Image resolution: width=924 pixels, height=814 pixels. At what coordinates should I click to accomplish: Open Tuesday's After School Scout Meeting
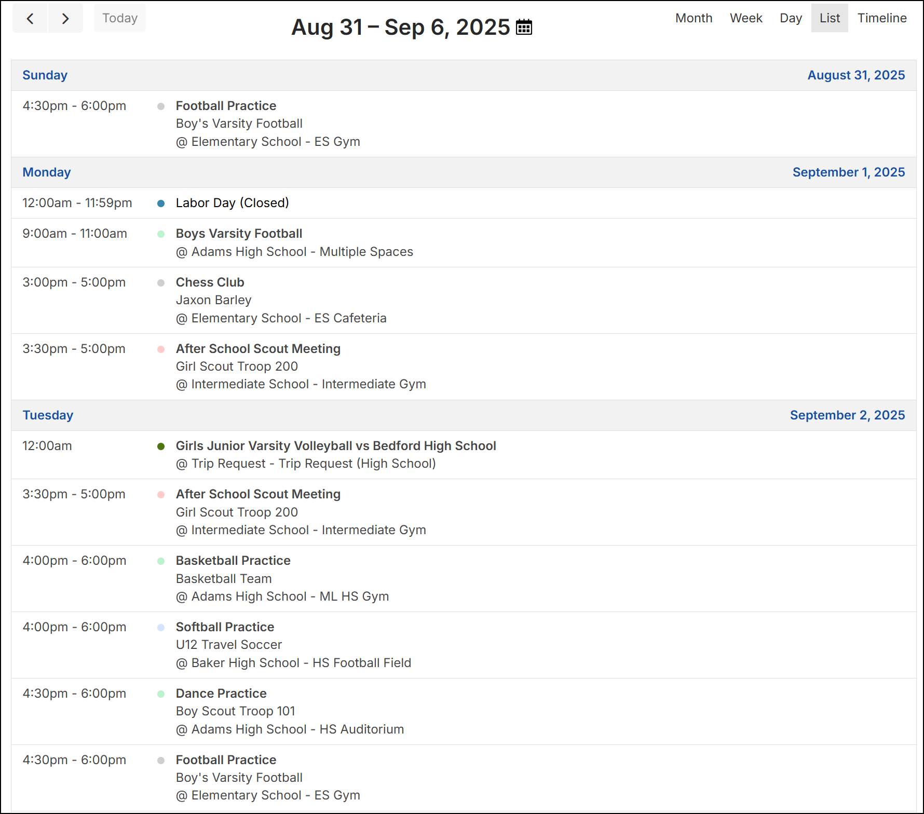(x=258, y=494)
